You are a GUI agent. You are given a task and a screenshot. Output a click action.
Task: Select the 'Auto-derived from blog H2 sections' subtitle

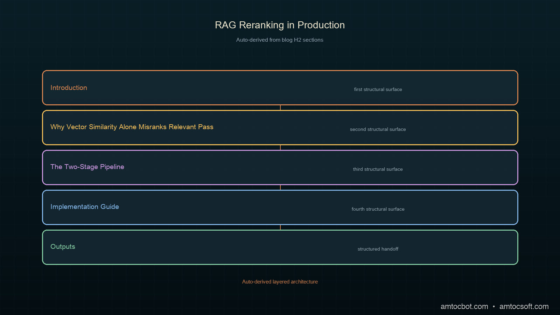(x=280, y=40)
